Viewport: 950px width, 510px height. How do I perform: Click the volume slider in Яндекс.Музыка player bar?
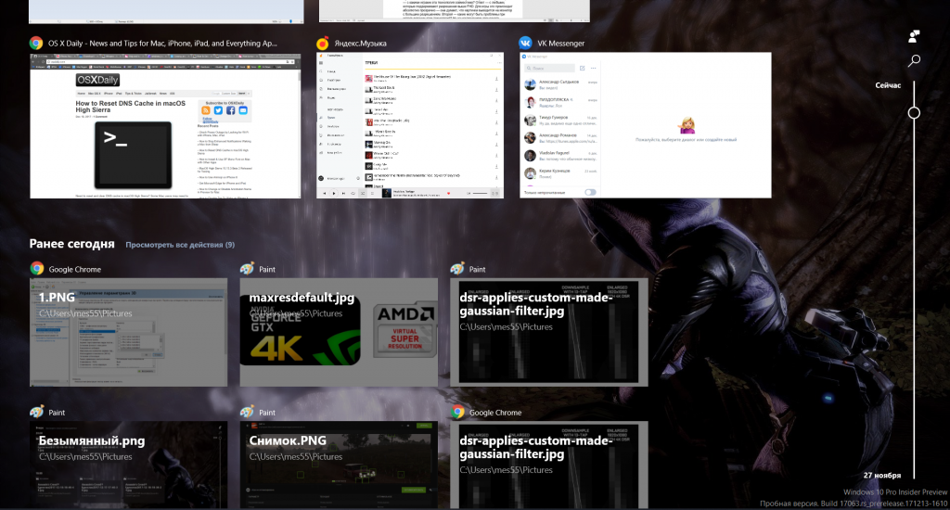pos(480,193)
